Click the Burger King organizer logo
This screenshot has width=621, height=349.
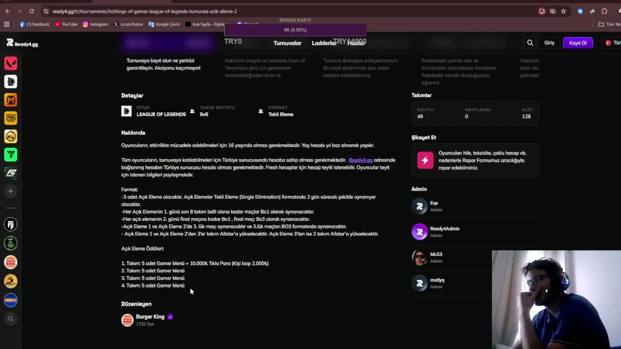pyautogui.click(x=127, y=320)
